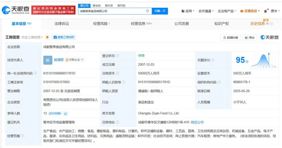Click the red promotional banner beside the logo
This screenshot has height=148, width=282.
[x=54, y=10]
